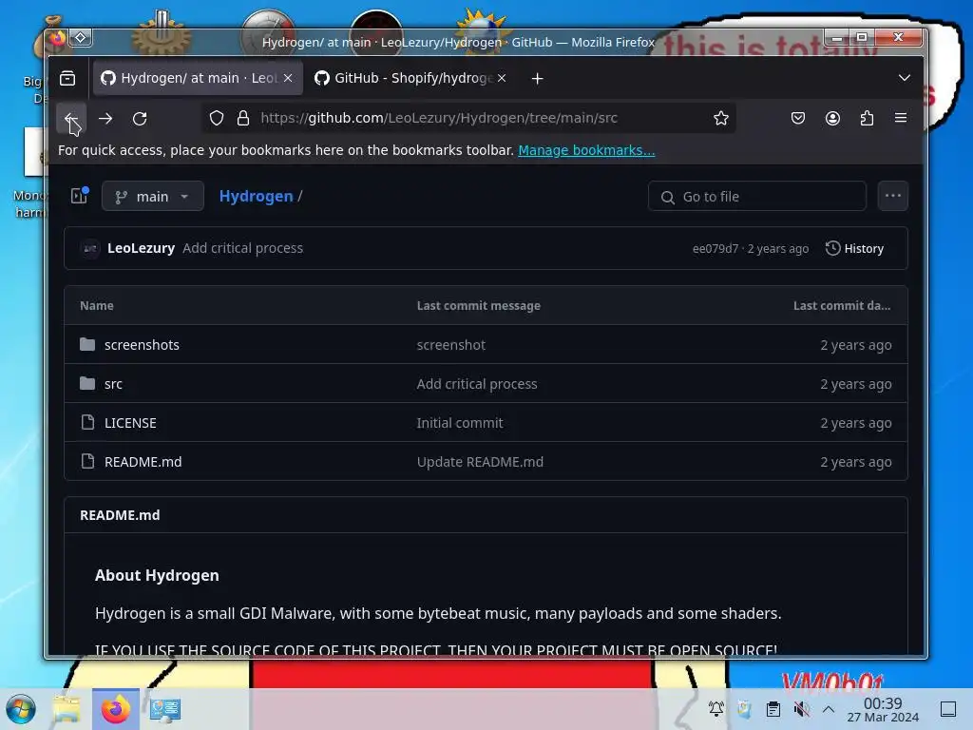
Task: Open the more options ellipsis button
Action: click(x=893, y=196)
